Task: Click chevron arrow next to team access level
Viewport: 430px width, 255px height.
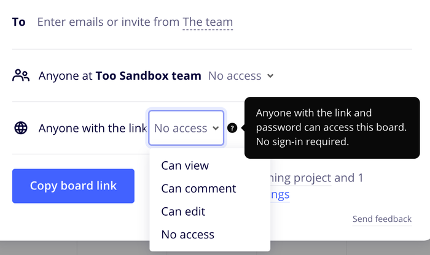Action: (x=271, y=76)
